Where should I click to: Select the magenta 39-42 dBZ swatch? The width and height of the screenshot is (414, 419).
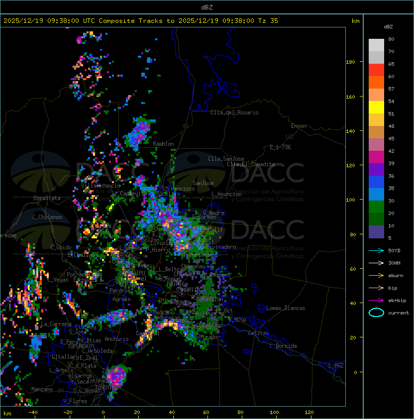[376, 157]
